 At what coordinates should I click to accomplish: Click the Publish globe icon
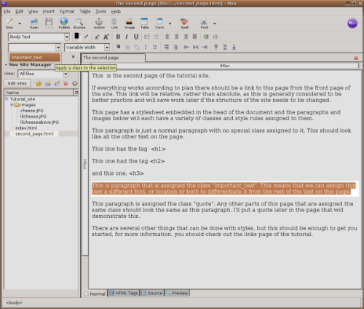(x=64, y=23)
